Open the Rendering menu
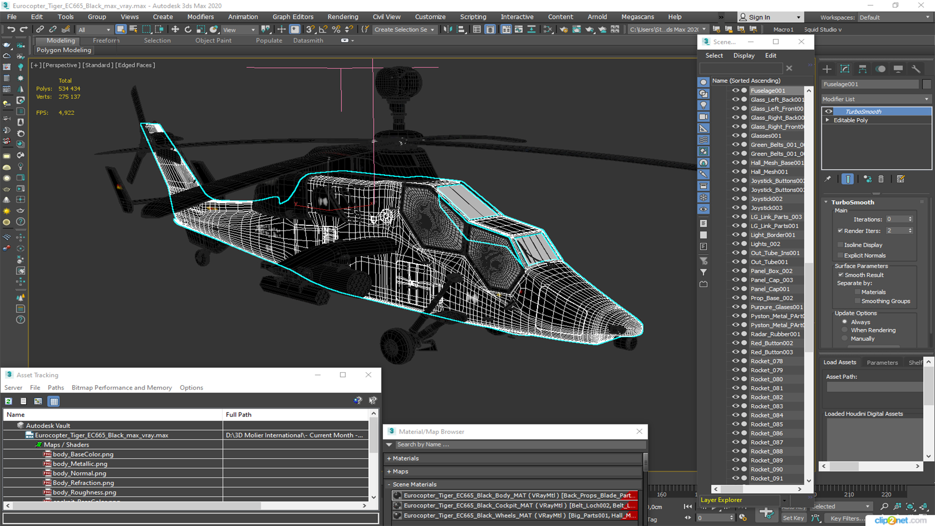The image size is (935, 526). (x=343, y=17)
